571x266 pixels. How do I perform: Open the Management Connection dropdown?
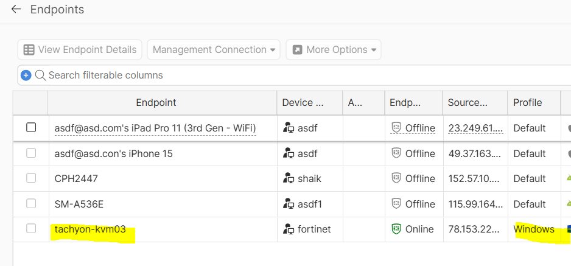(x=213, y=50)
